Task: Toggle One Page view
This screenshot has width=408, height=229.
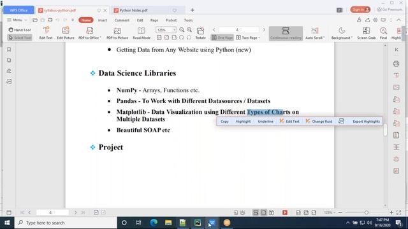Action: [222, 38]
